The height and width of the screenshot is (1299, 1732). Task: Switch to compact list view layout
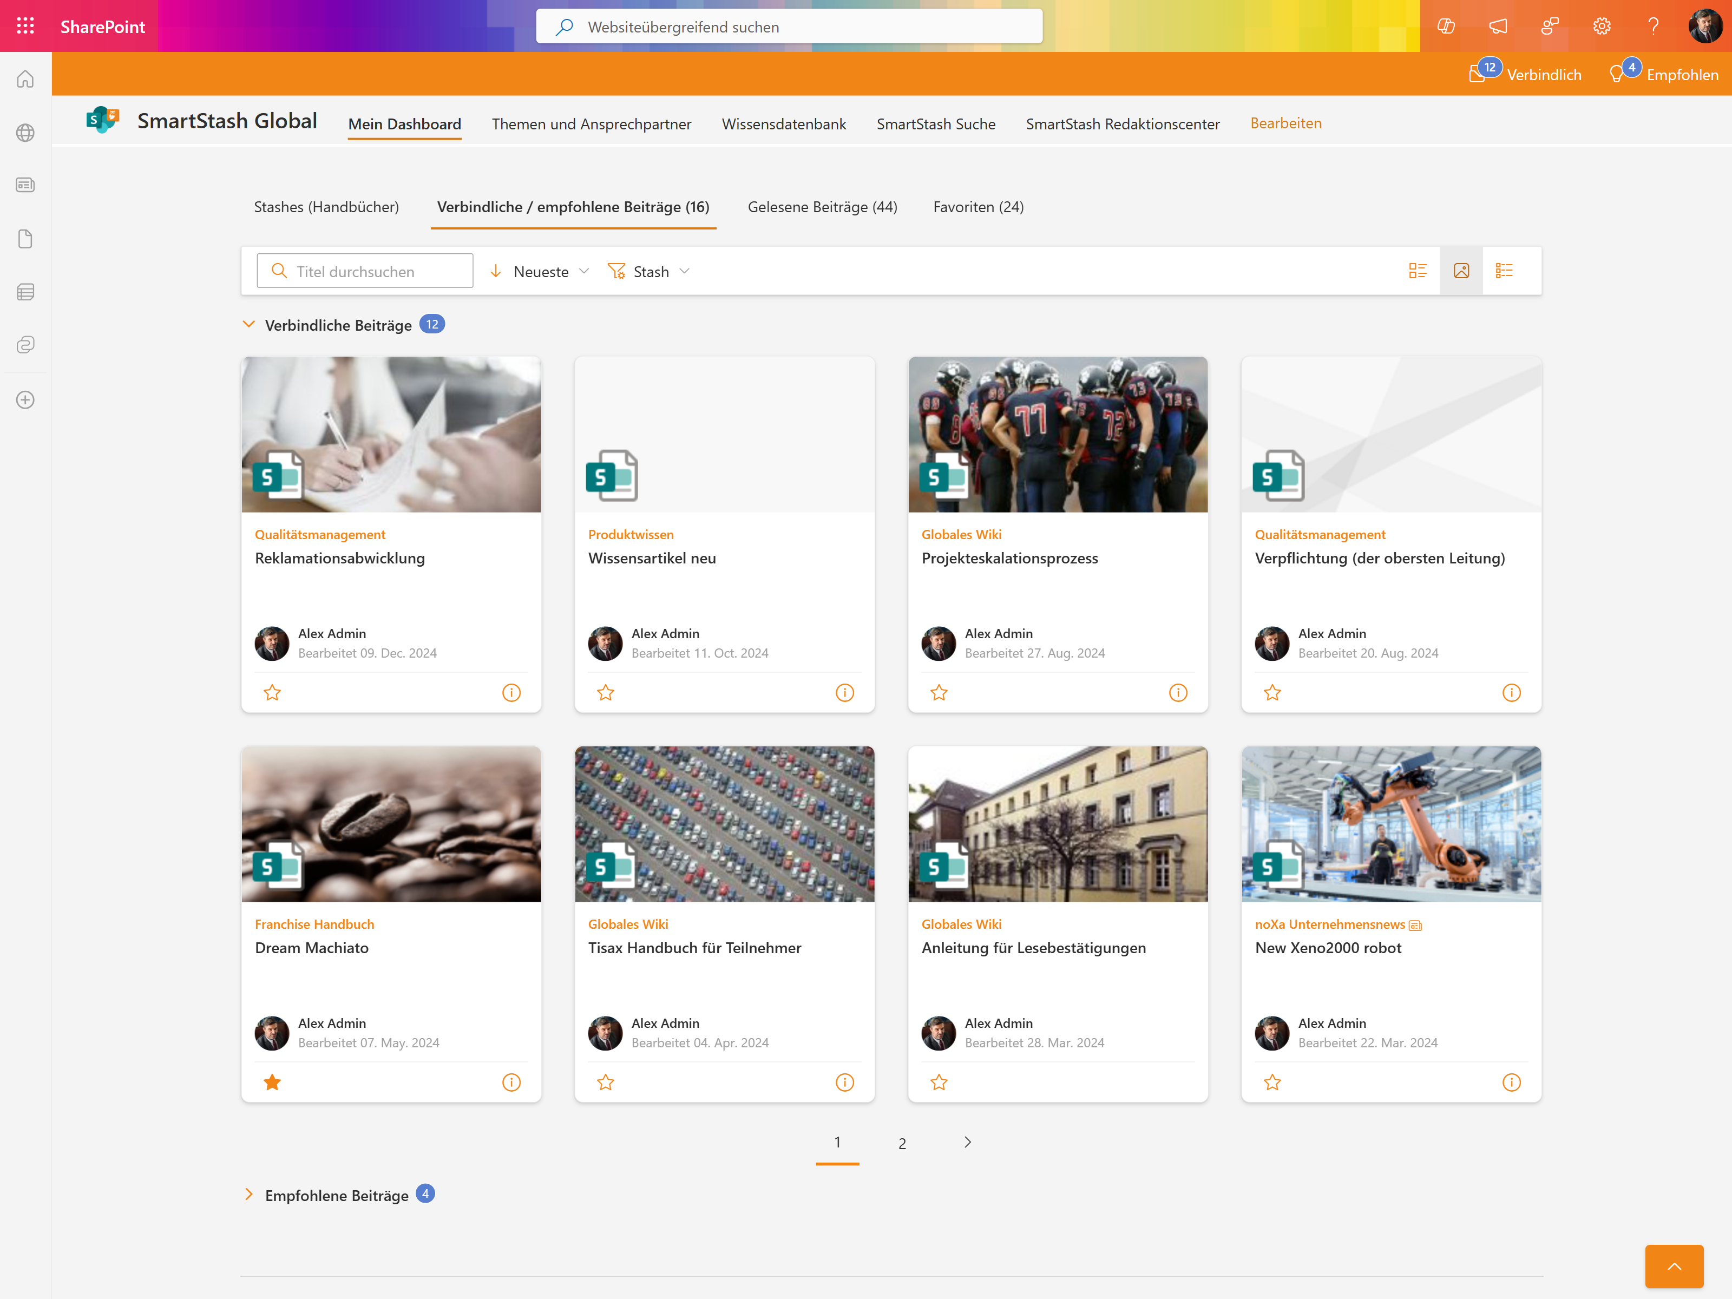(x=1418, y=271)
